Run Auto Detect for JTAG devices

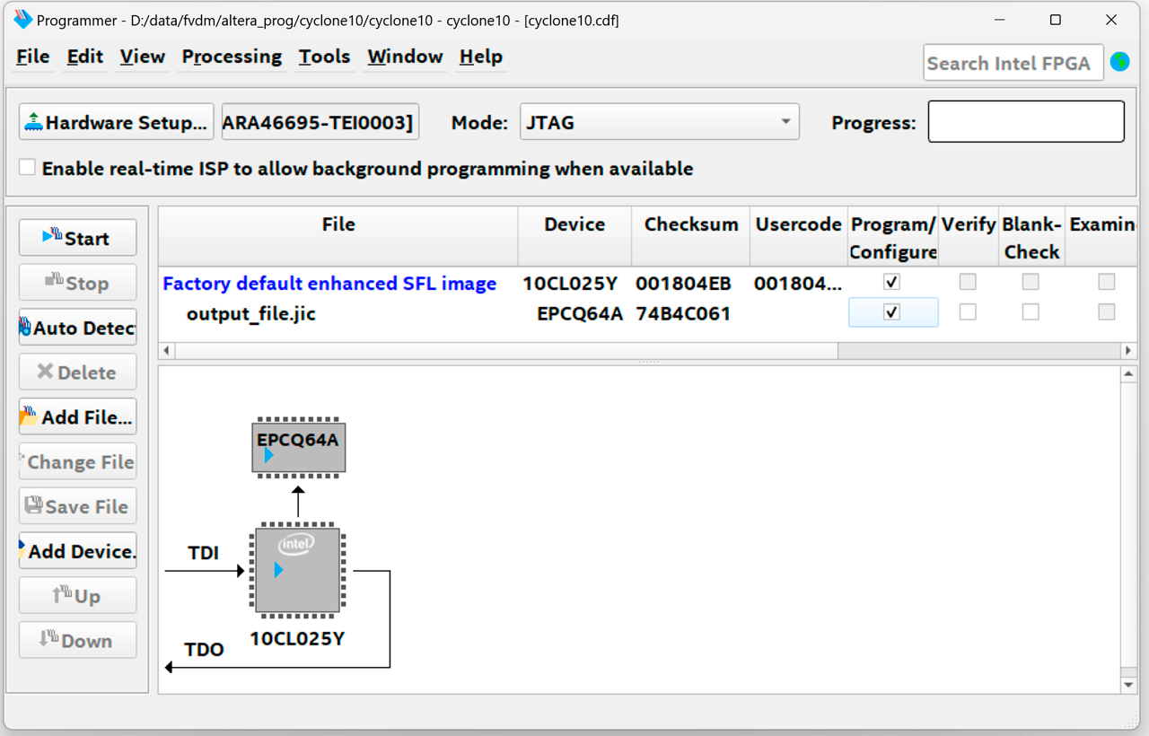click(x=77, y=328)
